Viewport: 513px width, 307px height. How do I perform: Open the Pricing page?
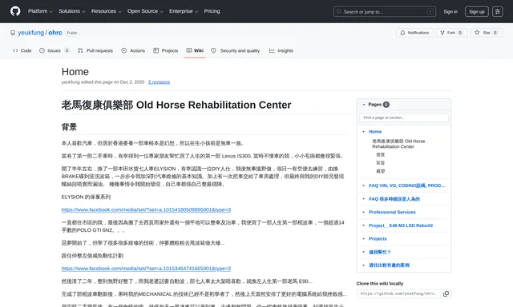212,11
